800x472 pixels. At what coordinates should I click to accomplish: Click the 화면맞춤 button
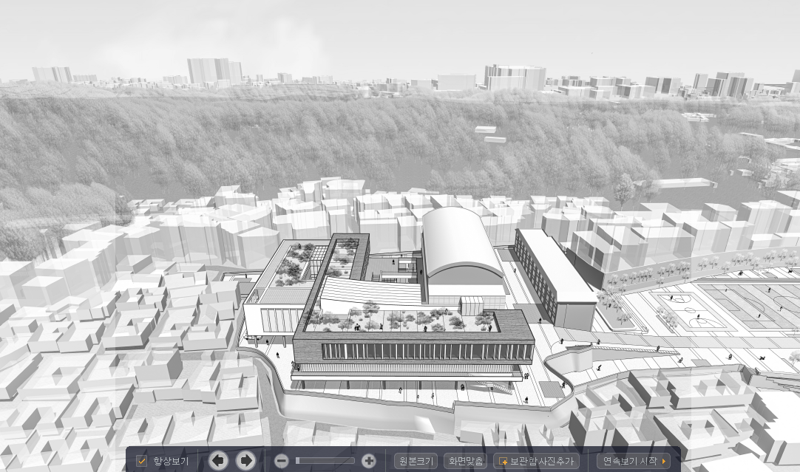pyautogui.click(x=466, y=461)
